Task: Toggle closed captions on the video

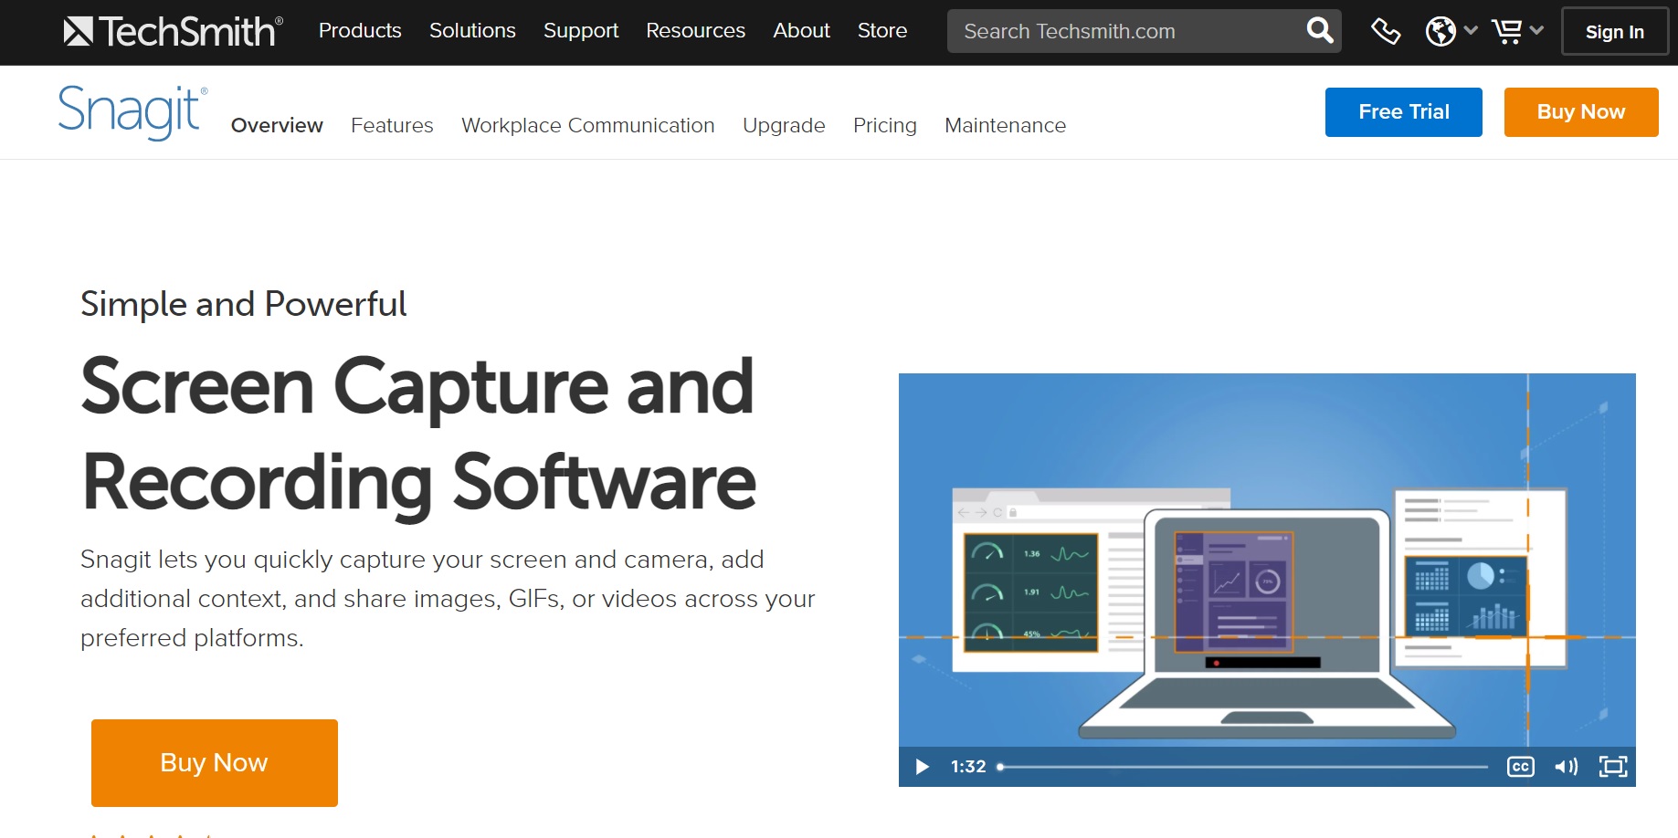Action: point(1520,767)
